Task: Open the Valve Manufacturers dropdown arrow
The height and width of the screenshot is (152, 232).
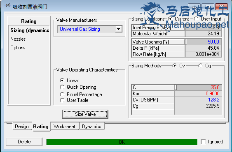Action: pos(119,29)
